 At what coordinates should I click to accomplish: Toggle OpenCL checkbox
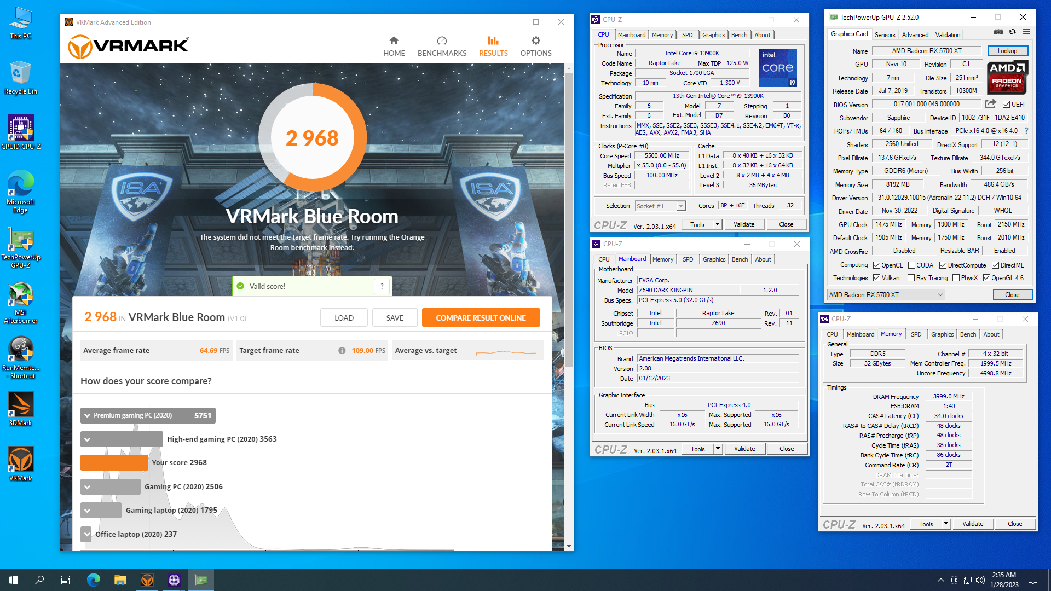tap(877, 265)
